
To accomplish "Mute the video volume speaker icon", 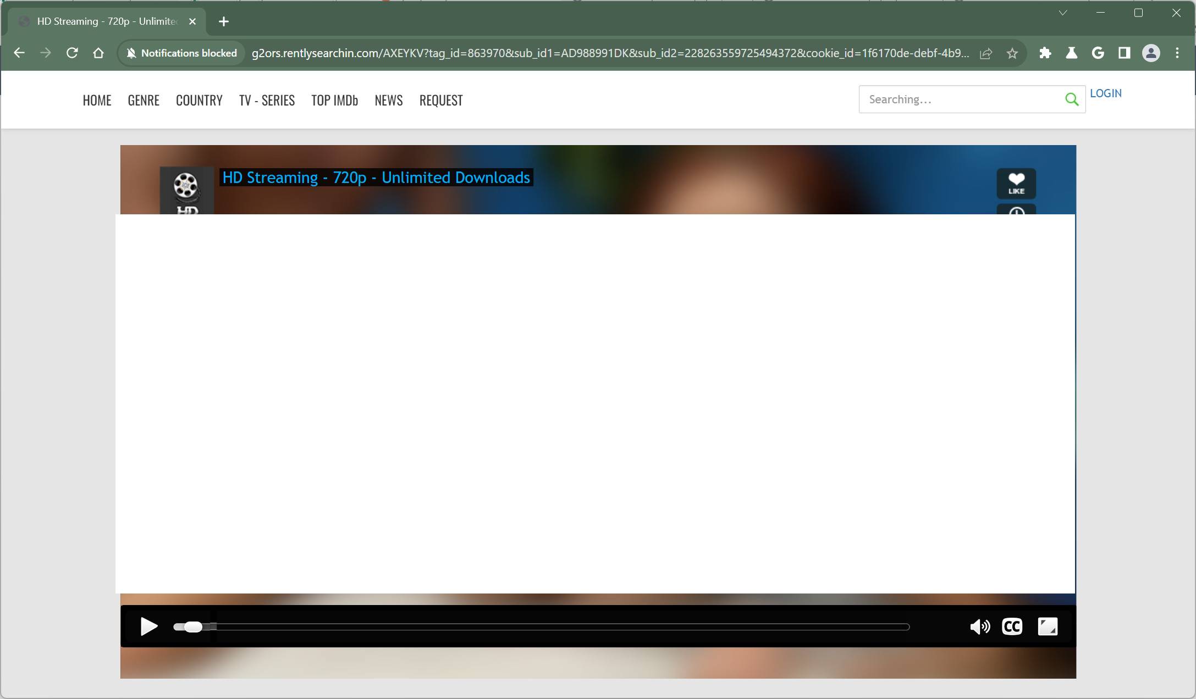I will point(979,626).
